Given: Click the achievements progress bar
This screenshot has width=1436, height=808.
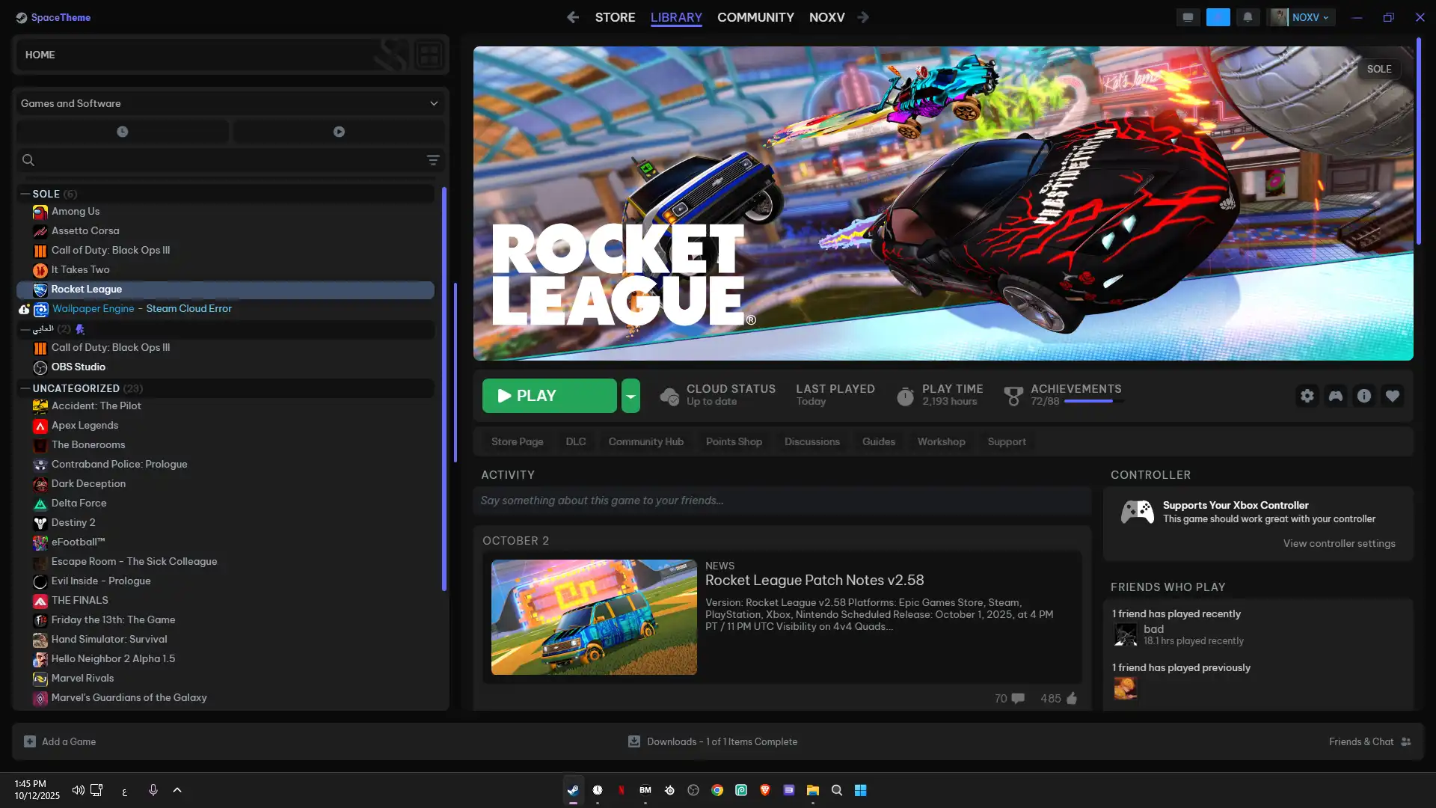Looking at the screenshot, I should 1093,402.
